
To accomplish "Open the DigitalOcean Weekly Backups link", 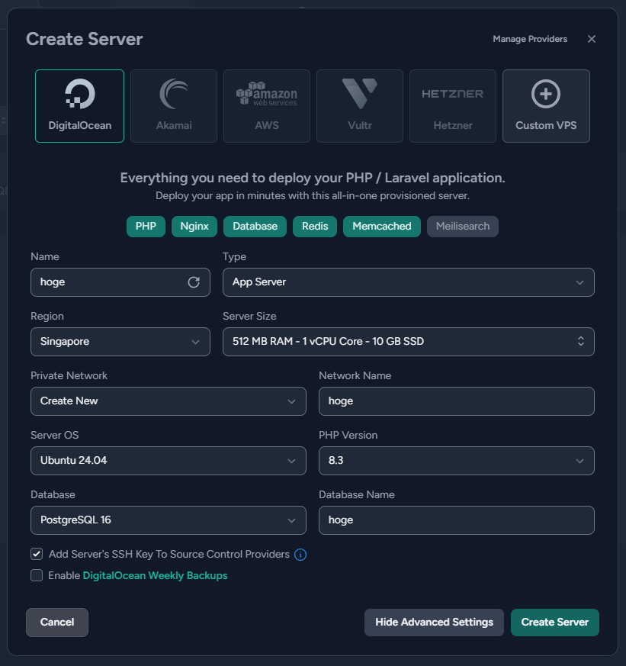I will click(155, 575).
